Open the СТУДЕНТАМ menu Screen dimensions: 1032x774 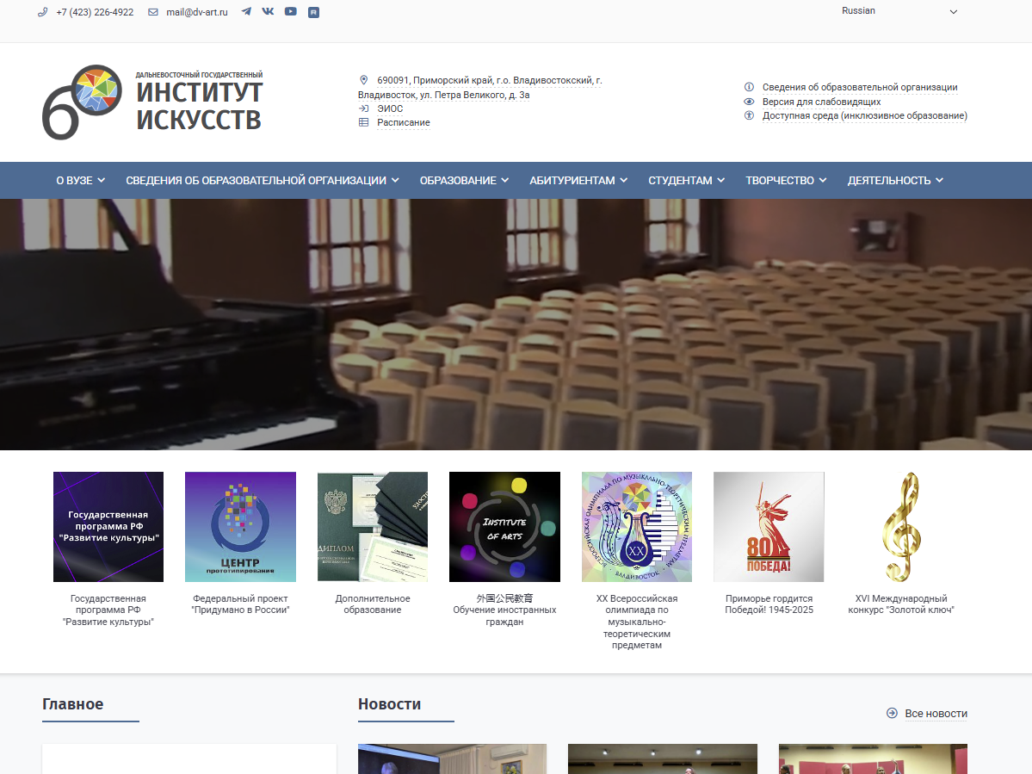686,180
